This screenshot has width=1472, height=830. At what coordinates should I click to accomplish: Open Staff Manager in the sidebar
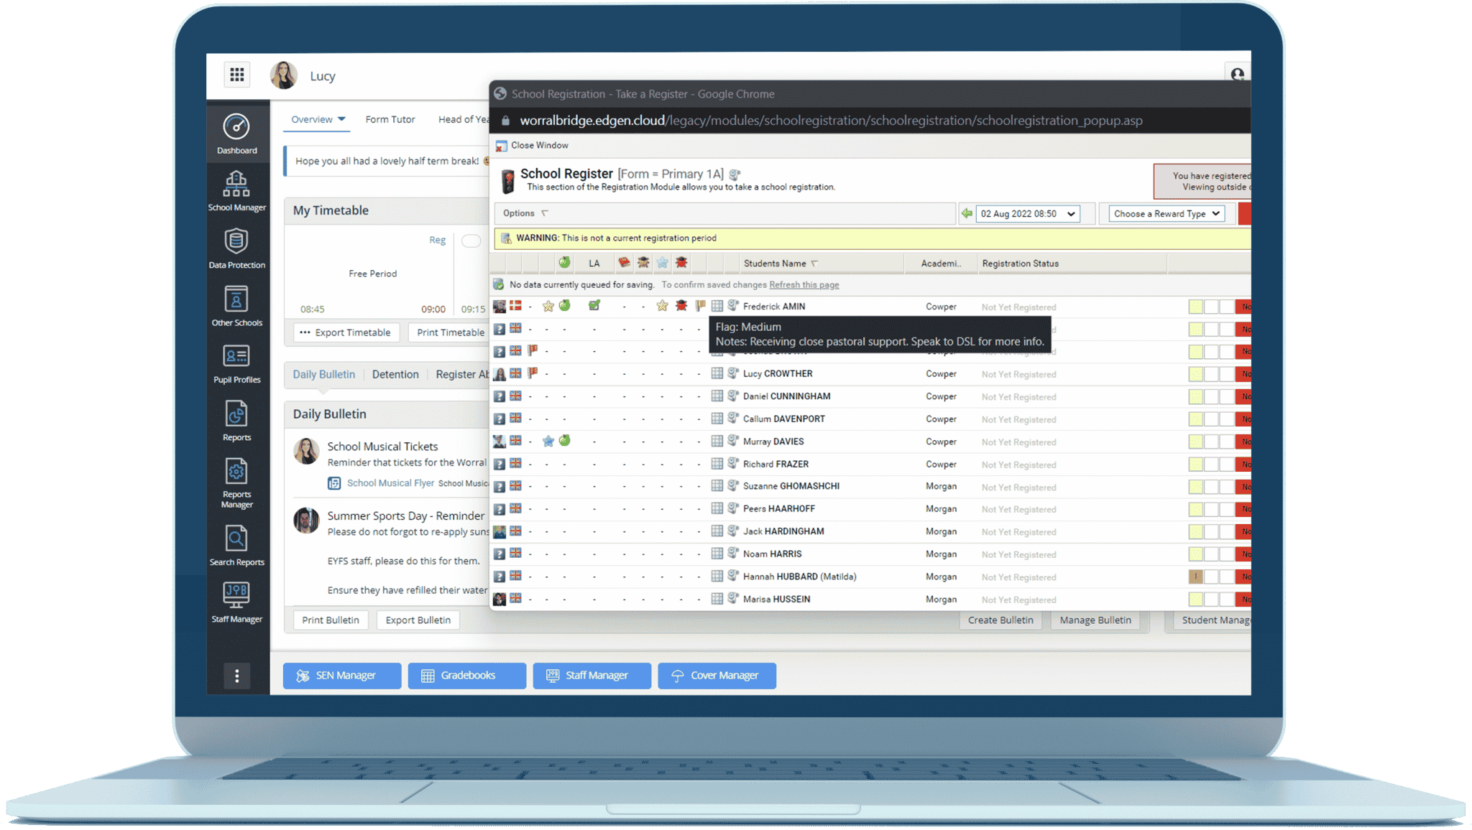pos(236,603)
